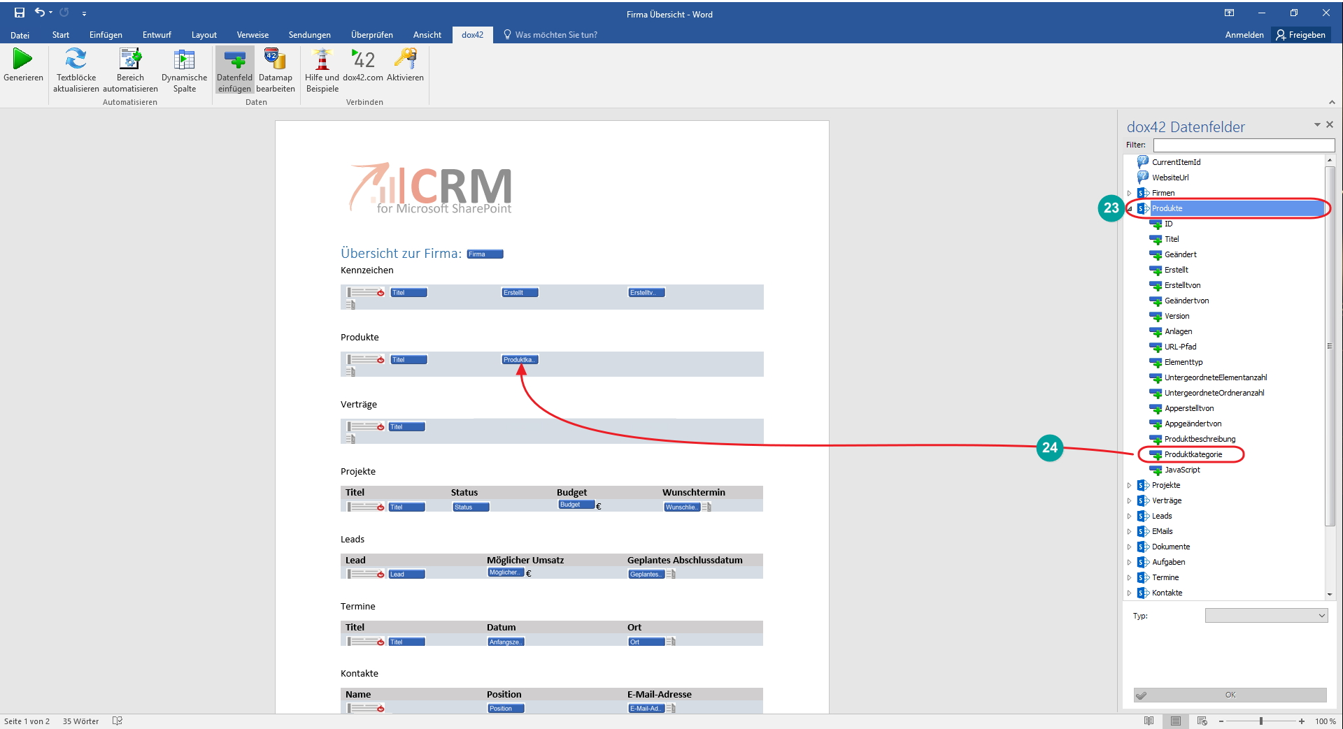Expand the Kontakte tree node
The height and width of the screenshot is (729, 1343).
coord(1129,593)
